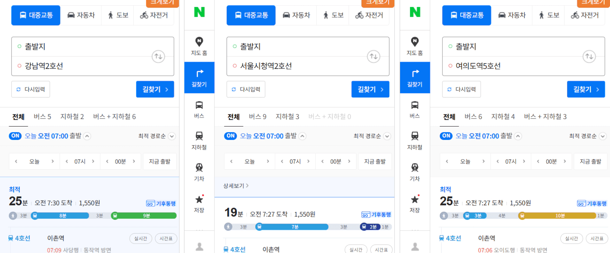Click 기후동행 badge on the 19분 route
Screen dimensions: 610x253
click(376, 215)
